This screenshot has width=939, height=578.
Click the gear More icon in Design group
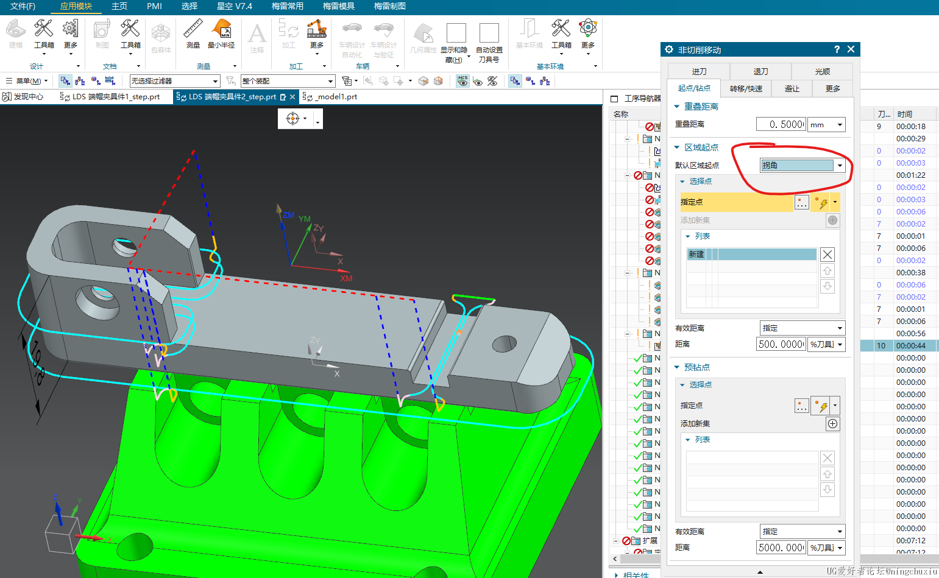coord(70,28)
